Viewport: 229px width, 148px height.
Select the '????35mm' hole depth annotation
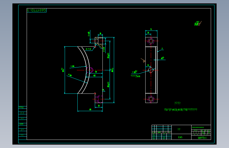(135, 76)
